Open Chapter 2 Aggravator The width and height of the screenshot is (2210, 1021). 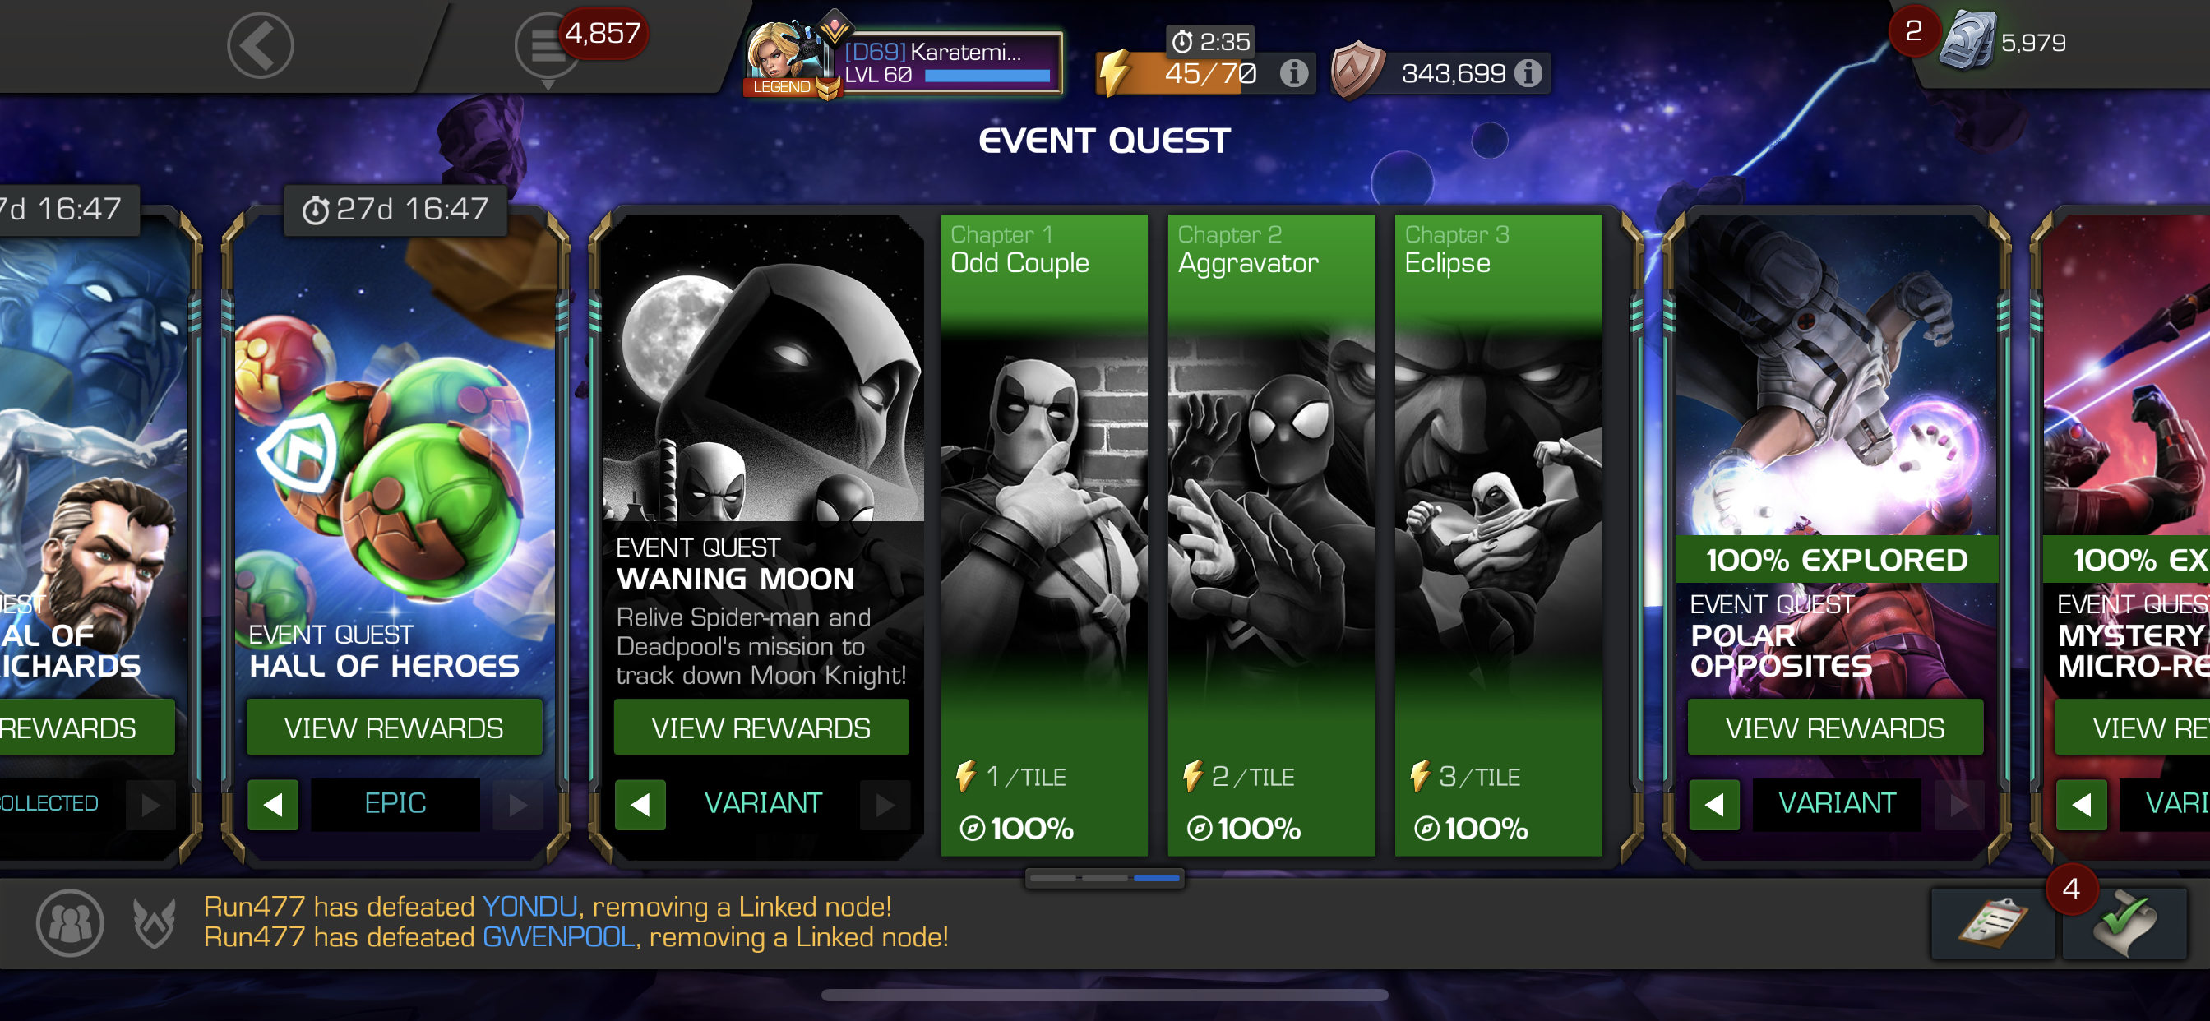tap(1271, 534)
